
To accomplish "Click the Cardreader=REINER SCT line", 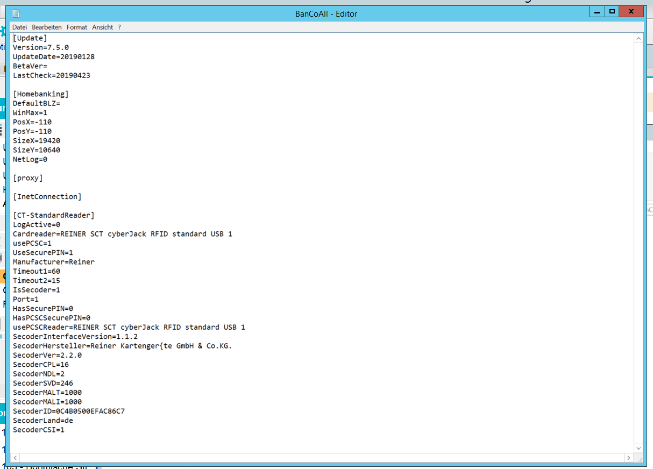I will coord(123,234).
